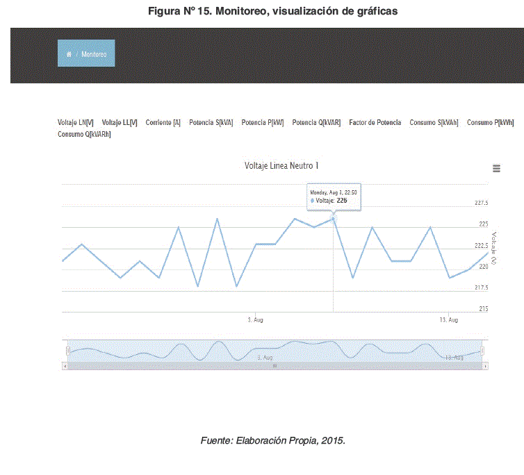Select the Factor de Potencia tab
This screenshot has width=524, height=475.
(x=375, y=122)
